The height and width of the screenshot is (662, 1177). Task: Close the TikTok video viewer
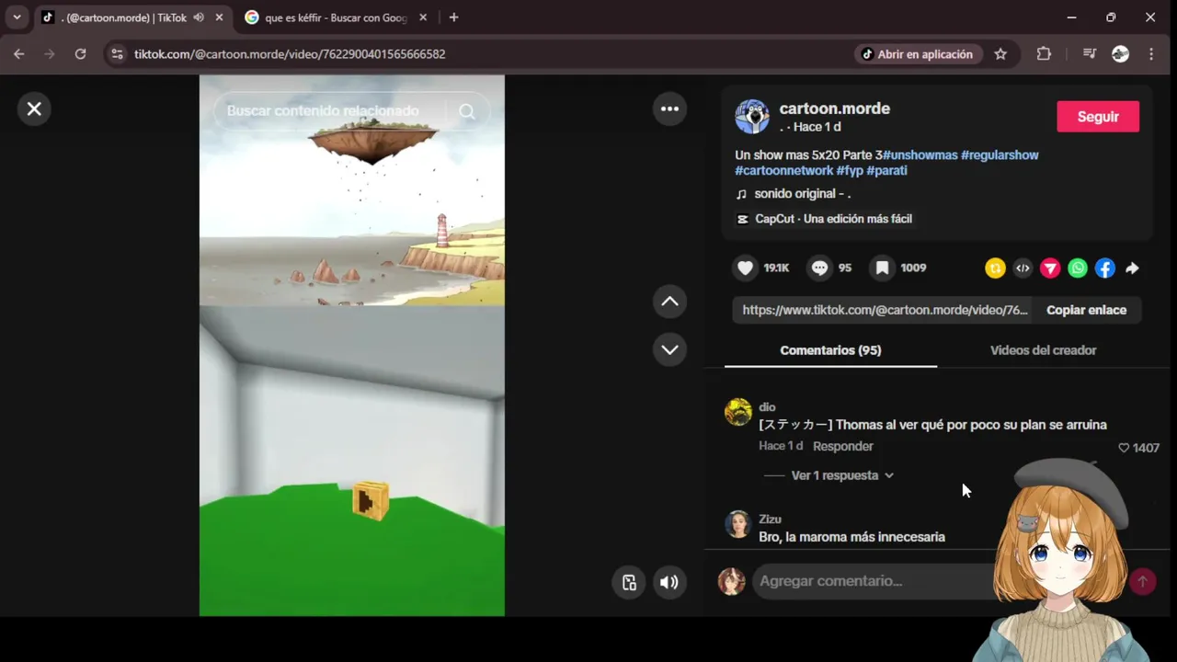point(34,109)
